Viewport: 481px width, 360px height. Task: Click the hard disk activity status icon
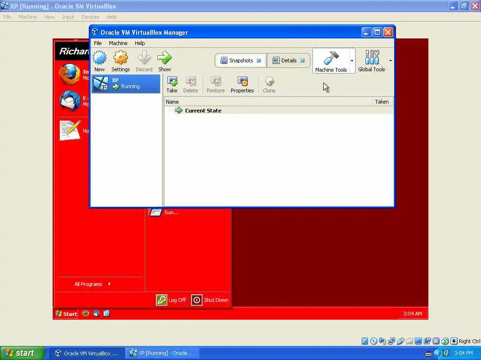pyautogui.click(x=365, y=341)
